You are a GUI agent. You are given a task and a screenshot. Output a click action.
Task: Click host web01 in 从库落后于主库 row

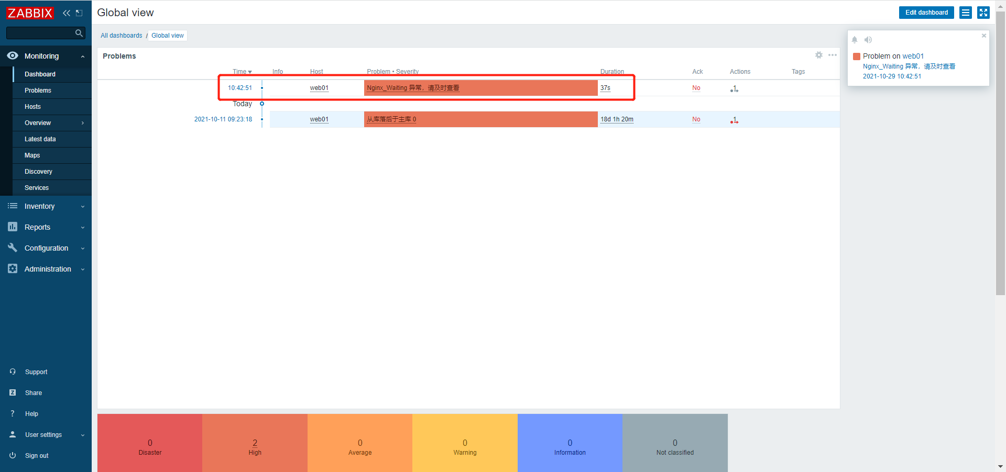319,119
